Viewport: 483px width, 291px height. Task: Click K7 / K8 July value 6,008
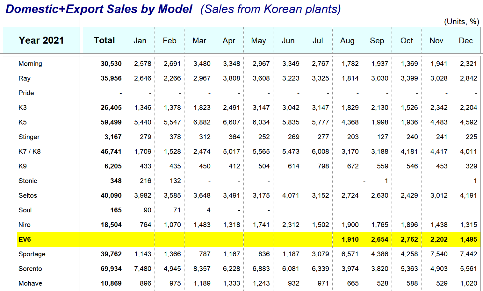click(321, 152)
